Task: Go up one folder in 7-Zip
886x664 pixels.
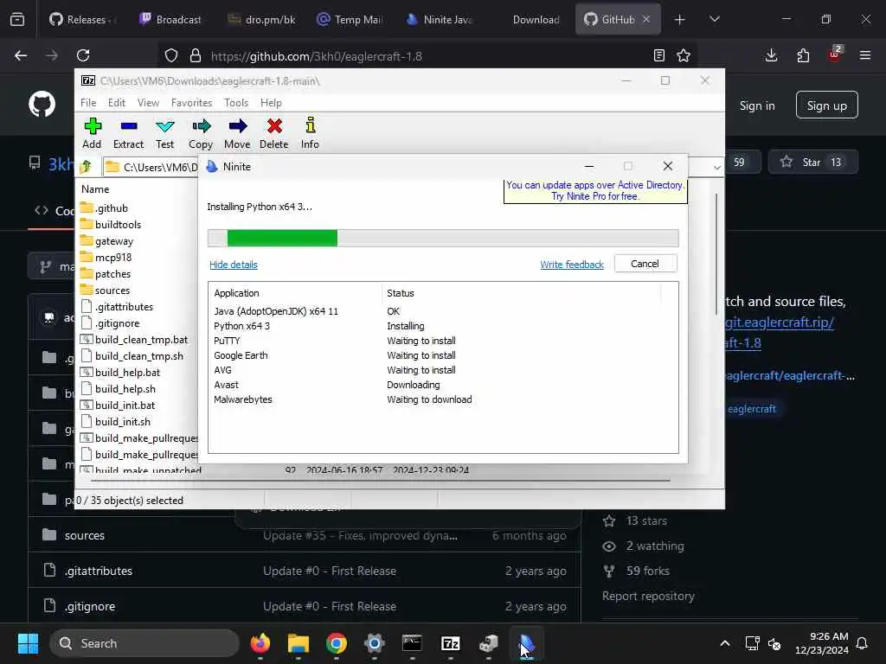Action: pos(86,167)
